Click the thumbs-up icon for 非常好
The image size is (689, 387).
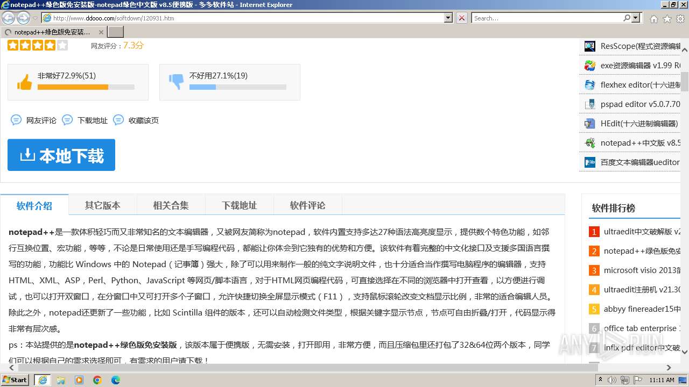24,82
